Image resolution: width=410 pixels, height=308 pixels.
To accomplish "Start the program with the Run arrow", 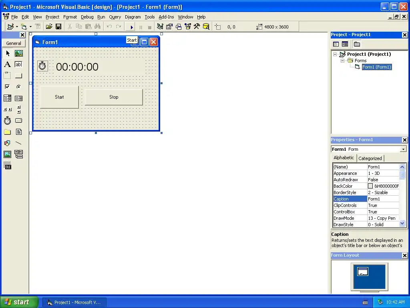I will coord(131,27).
